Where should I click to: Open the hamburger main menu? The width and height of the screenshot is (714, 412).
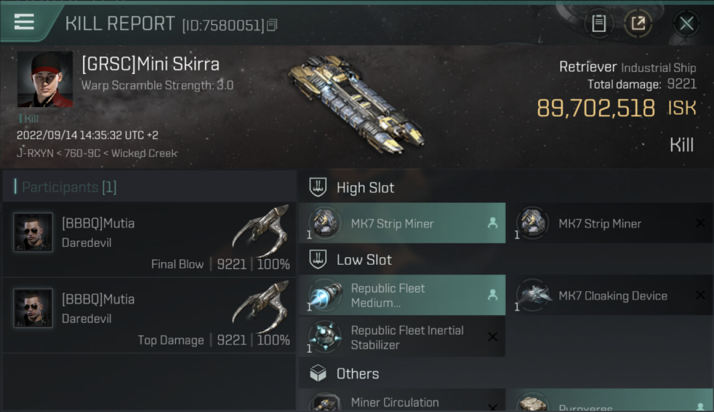point(24,23)
